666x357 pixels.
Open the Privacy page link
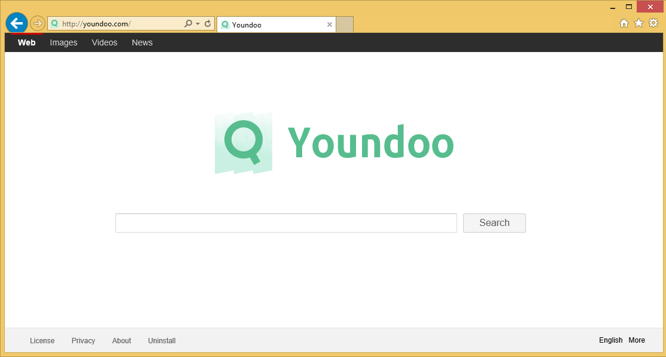coord(83,340)
